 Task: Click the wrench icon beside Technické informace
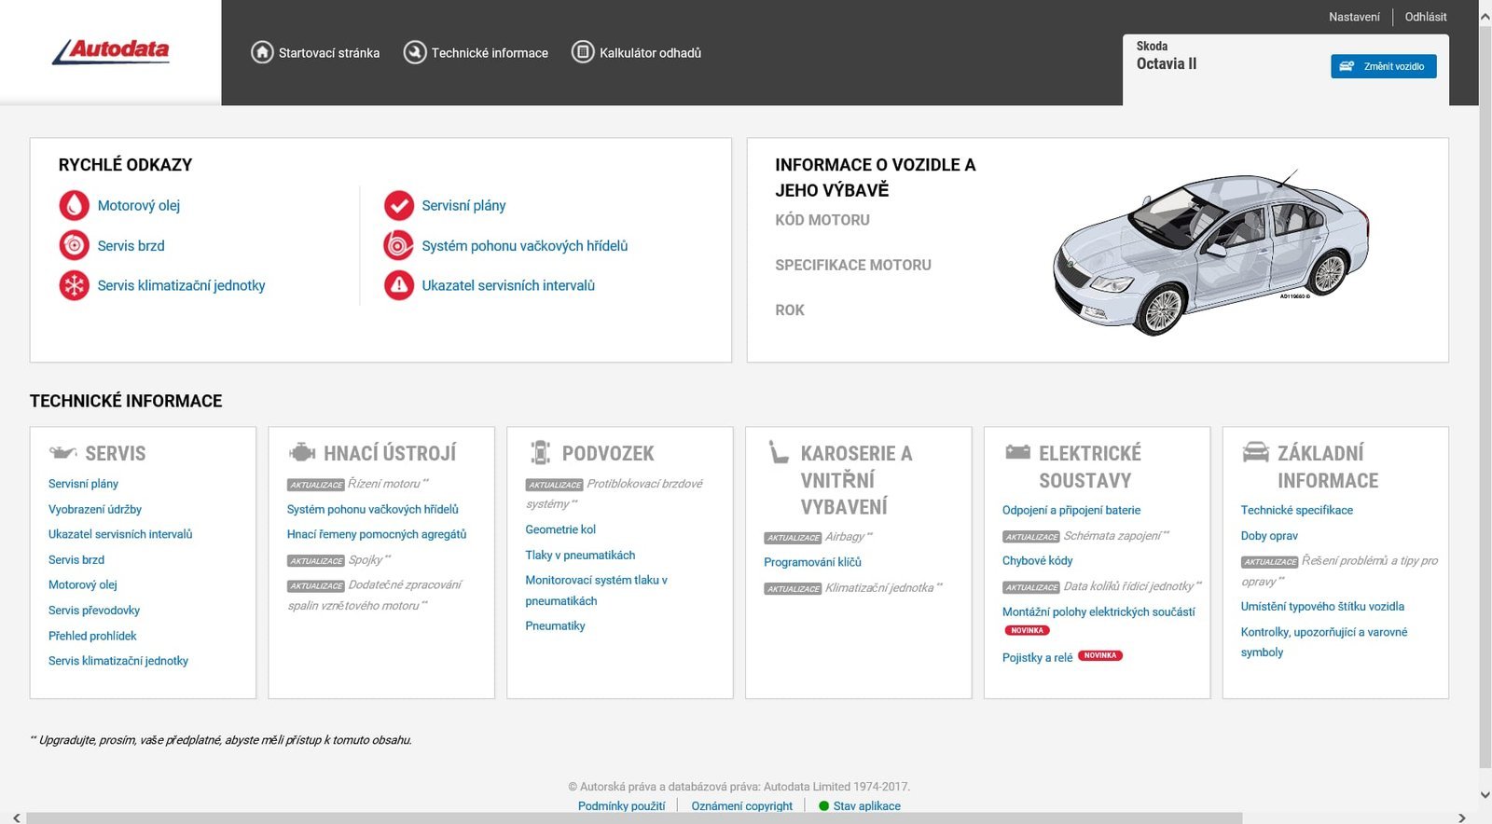415,52
